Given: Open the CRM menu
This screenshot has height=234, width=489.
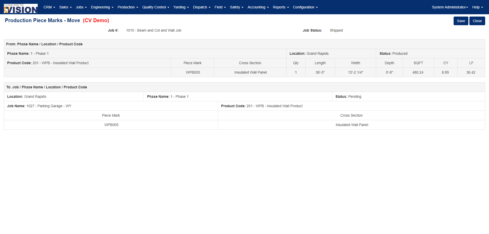Looking at the screenshot, I should (49, 7).
